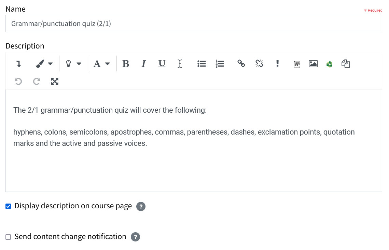This screenshot has height=250, width=389.
Task: Click the green recycle-style toolbar icon
Action: (329, 64)
